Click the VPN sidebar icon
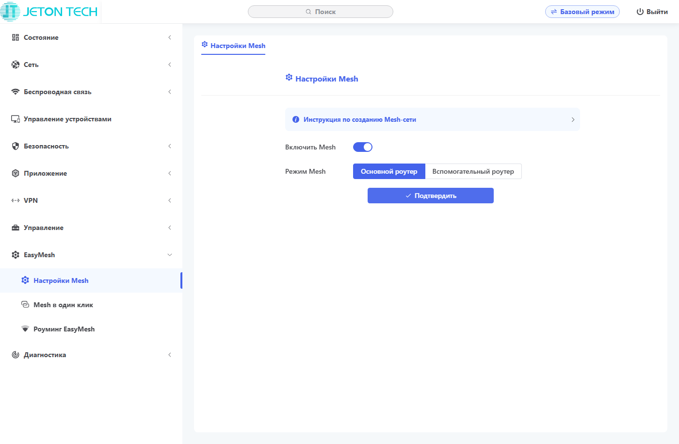 click(16, 200)
